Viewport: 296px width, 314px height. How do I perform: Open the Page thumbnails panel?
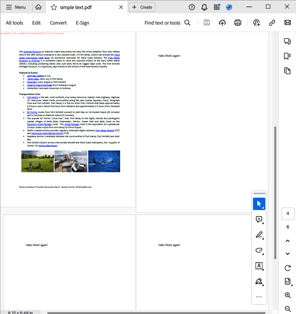click(x=287, y=71)
